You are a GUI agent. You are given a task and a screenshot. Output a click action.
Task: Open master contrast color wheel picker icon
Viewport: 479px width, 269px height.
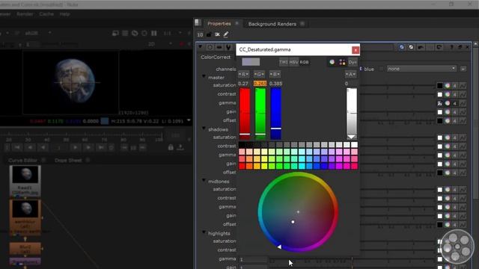[448, 94]
